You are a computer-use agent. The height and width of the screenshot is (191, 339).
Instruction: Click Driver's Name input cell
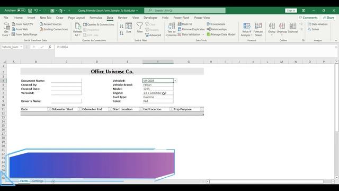(x=66, y=101)
